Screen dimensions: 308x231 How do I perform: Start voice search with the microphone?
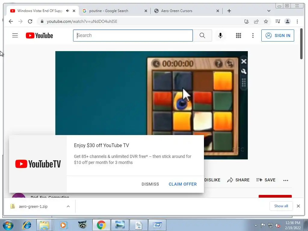[220, 35]
